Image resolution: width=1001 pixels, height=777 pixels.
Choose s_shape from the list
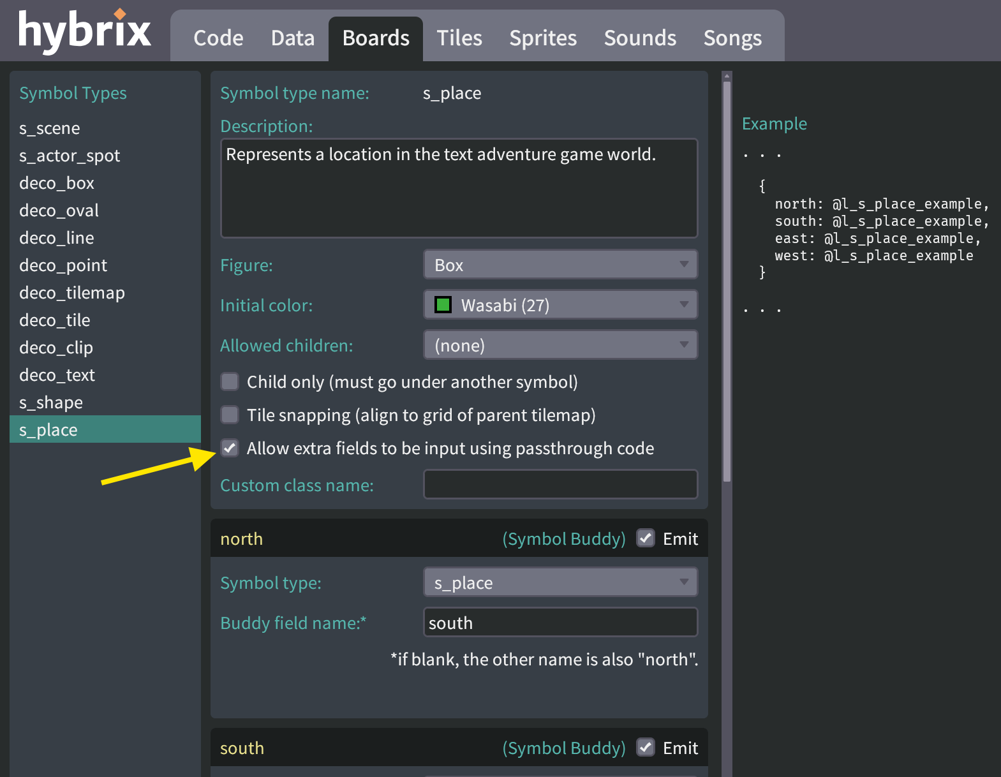105,403
